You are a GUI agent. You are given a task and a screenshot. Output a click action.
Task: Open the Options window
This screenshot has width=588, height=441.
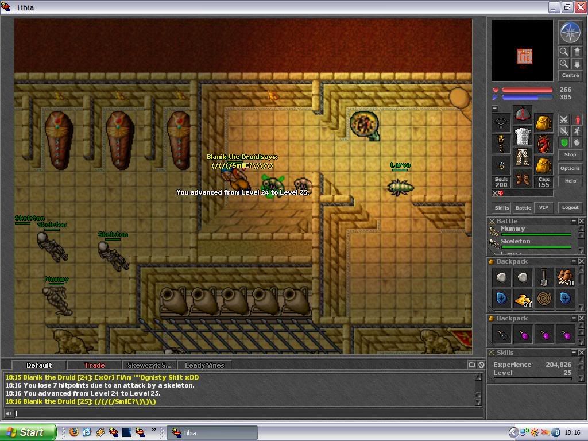click(570, 168)
